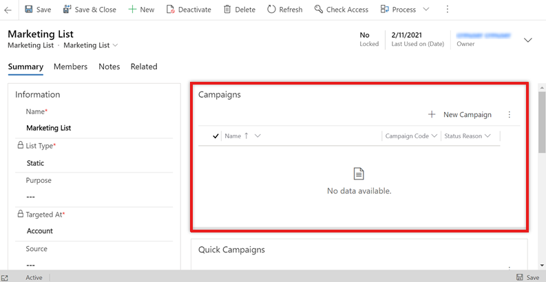Expand the header details chevron
546x282 pixels.
point(528,41)
